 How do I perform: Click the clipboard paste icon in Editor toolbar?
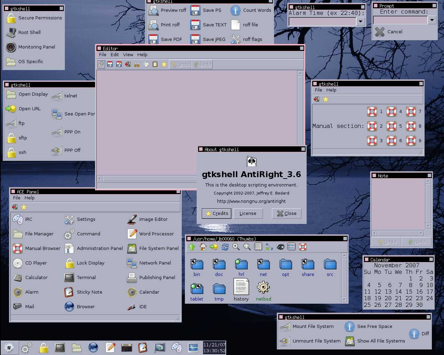coord(155,64)
